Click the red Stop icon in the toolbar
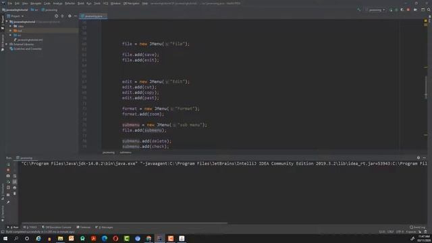 (408, 10)
